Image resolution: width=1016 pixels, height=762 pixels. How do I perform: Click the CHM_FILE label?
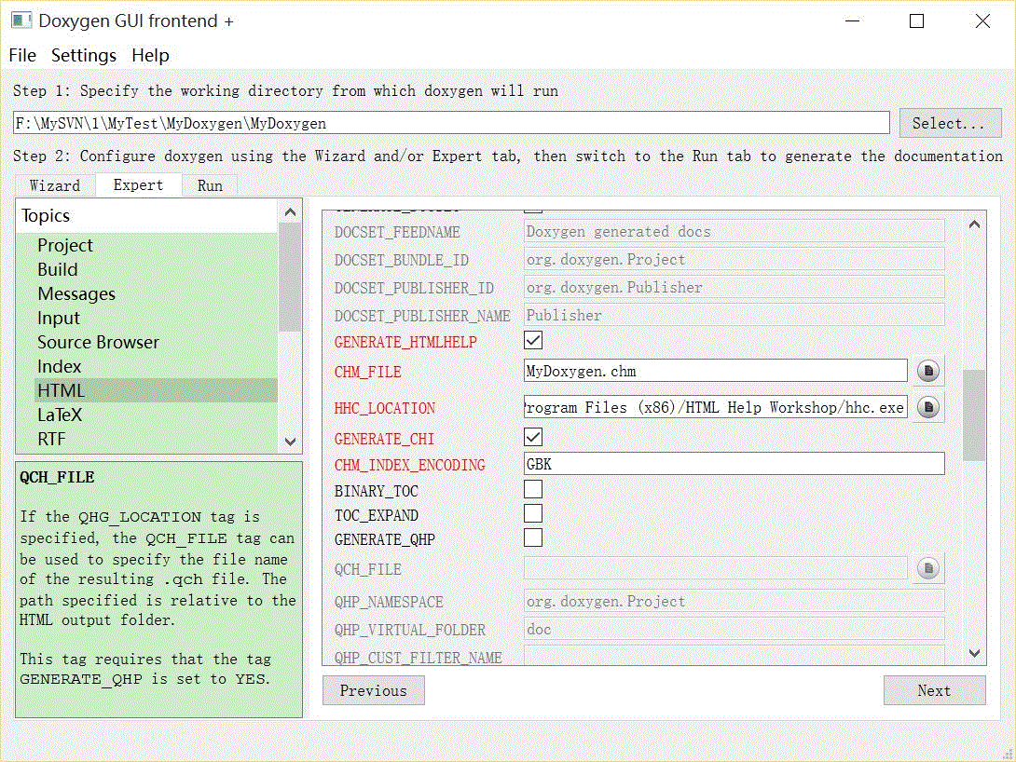[x=368, y=372]
